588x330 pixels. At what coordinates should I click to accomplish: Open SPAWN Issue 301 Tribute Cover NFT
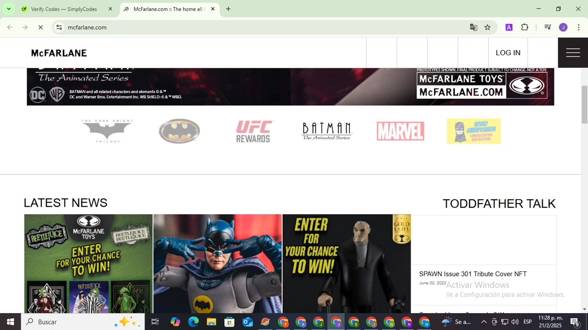[x=473, y=274]
